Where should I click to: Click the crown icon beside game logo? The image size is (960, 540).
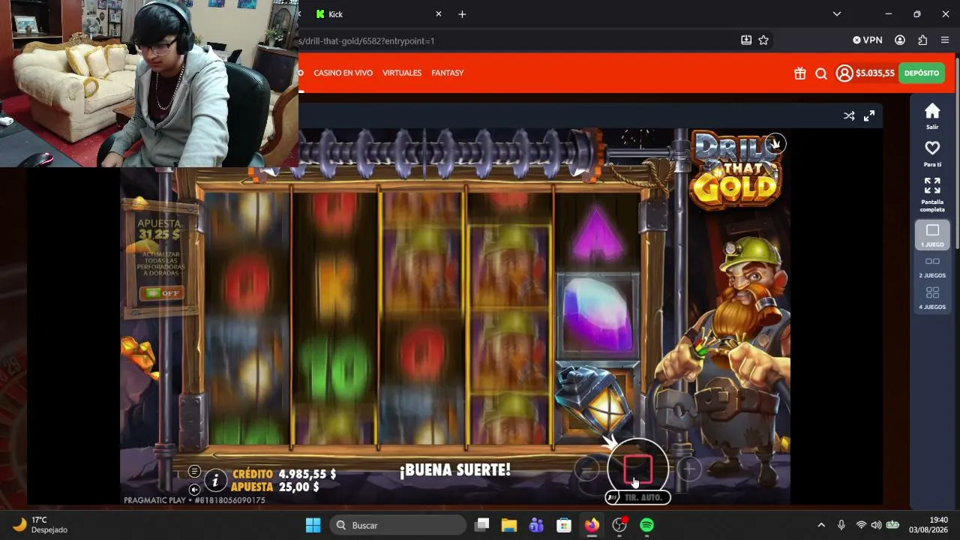(775, 143)
